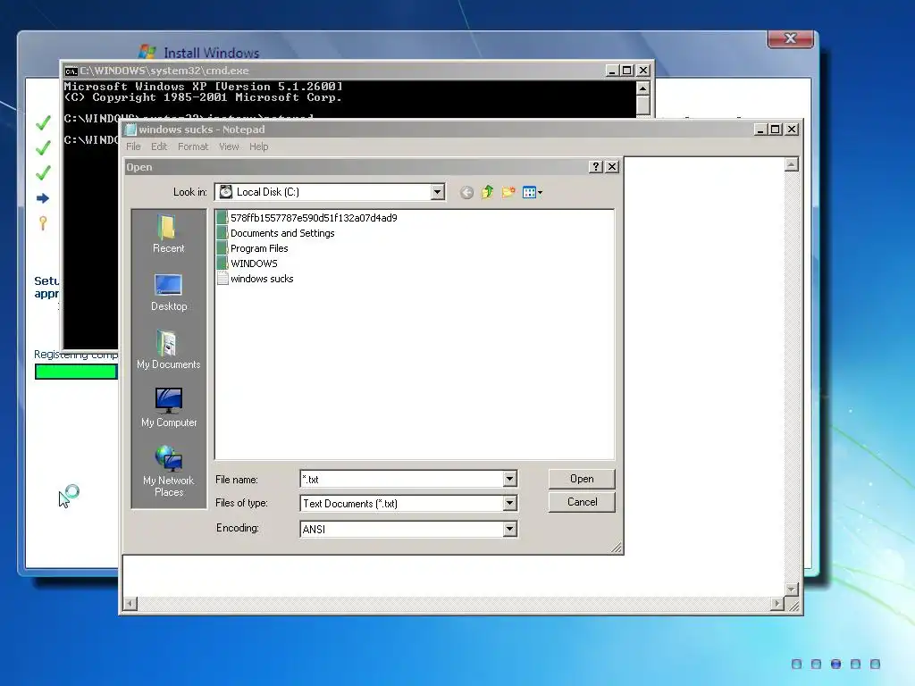The width and height of the screenshot is (915, 686).
Task: Select folder 578ffb1557787e590d51f132a07d4ad9
Action: 307,218
